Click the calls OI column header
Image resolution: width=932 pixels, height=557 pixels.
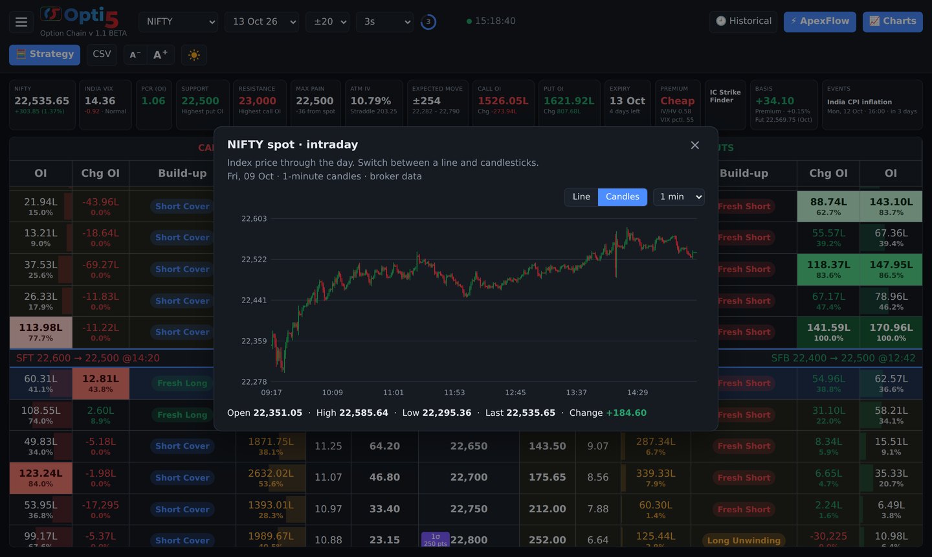(41, 174)
